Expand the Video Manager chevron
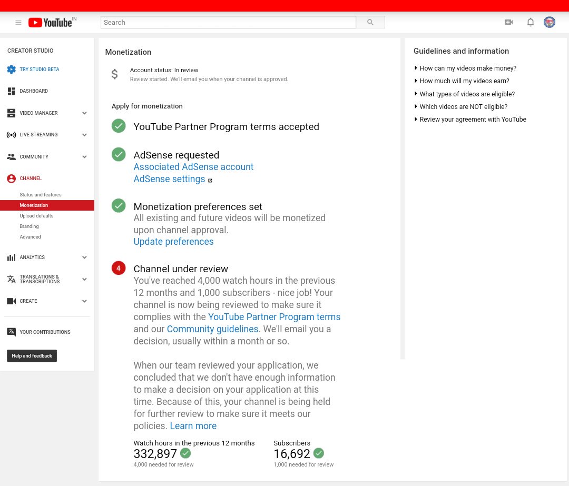The height and width of the screenshot is (486, 569). [84, 113]
